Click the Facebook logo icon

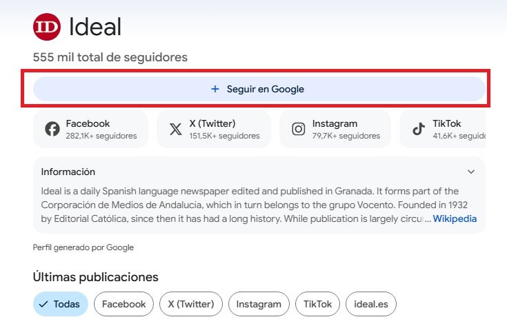(x=52, y=129)
